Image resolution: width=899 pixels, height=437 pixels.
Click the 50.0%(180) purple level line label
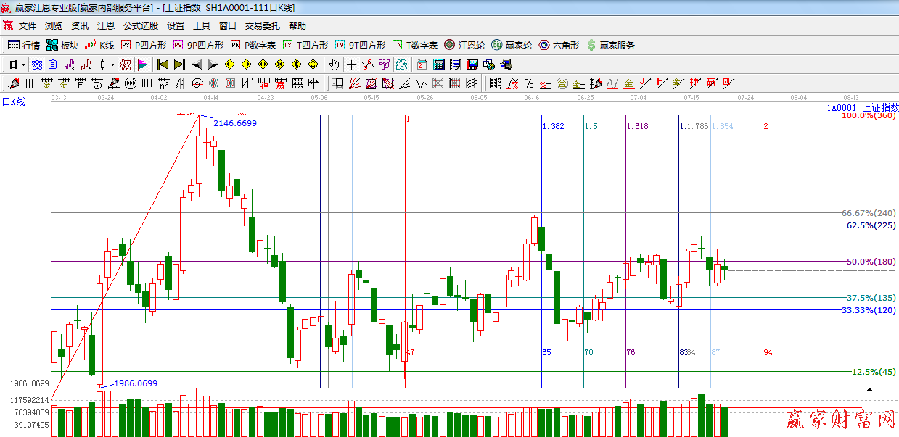(x=871, y=262)
